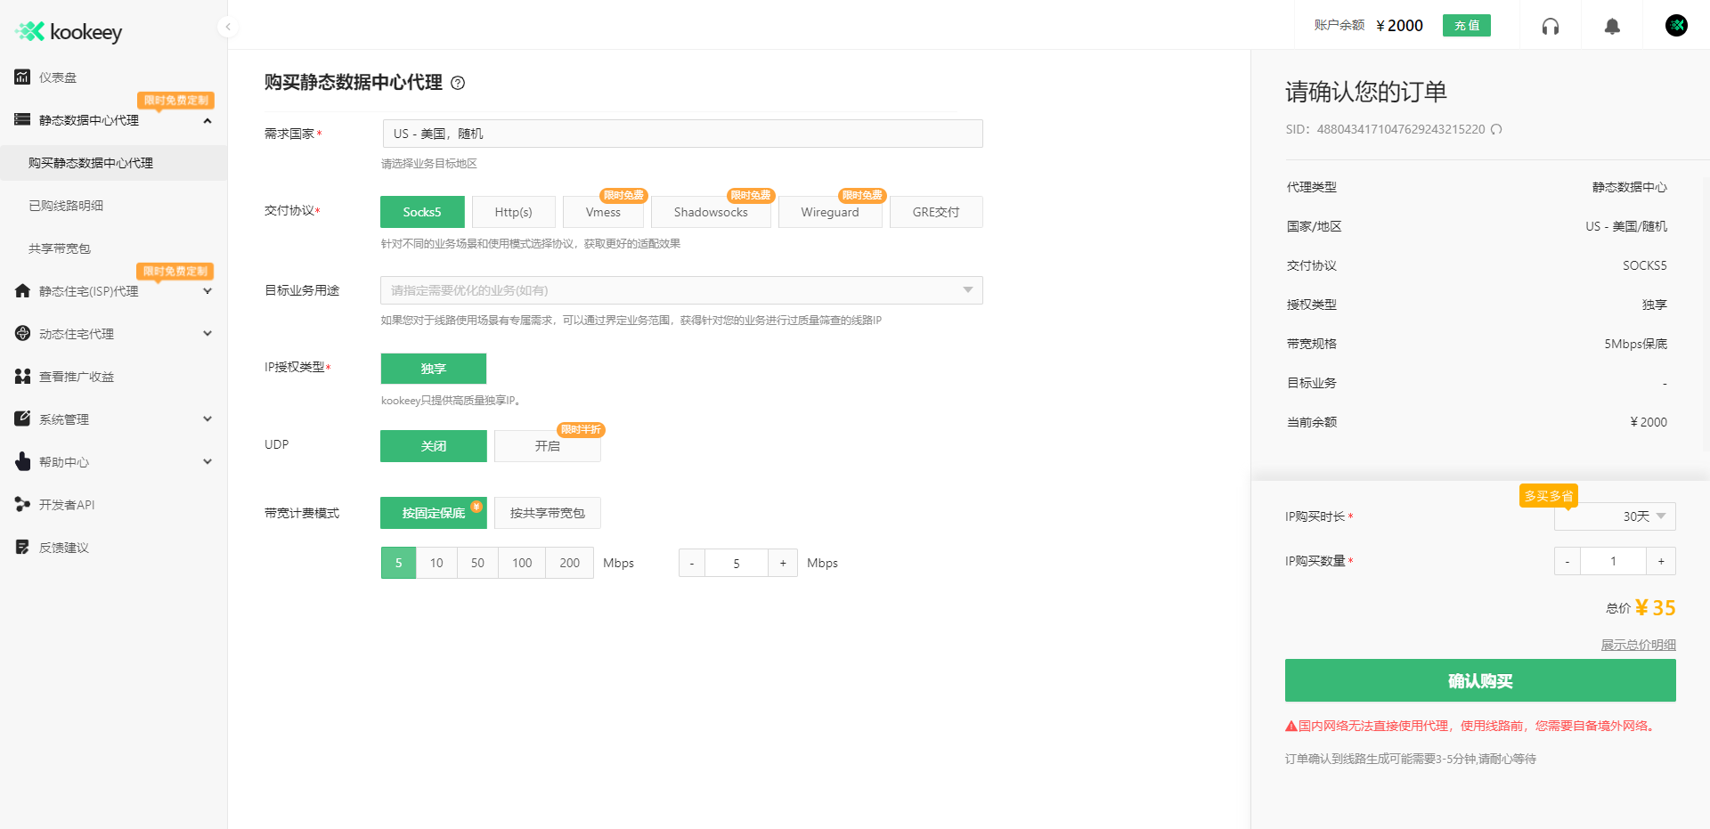The height and width of the screenshot is (829, 1710).
Task: Enable UDP by selecting 开启
Action: [x=547, y=446]
